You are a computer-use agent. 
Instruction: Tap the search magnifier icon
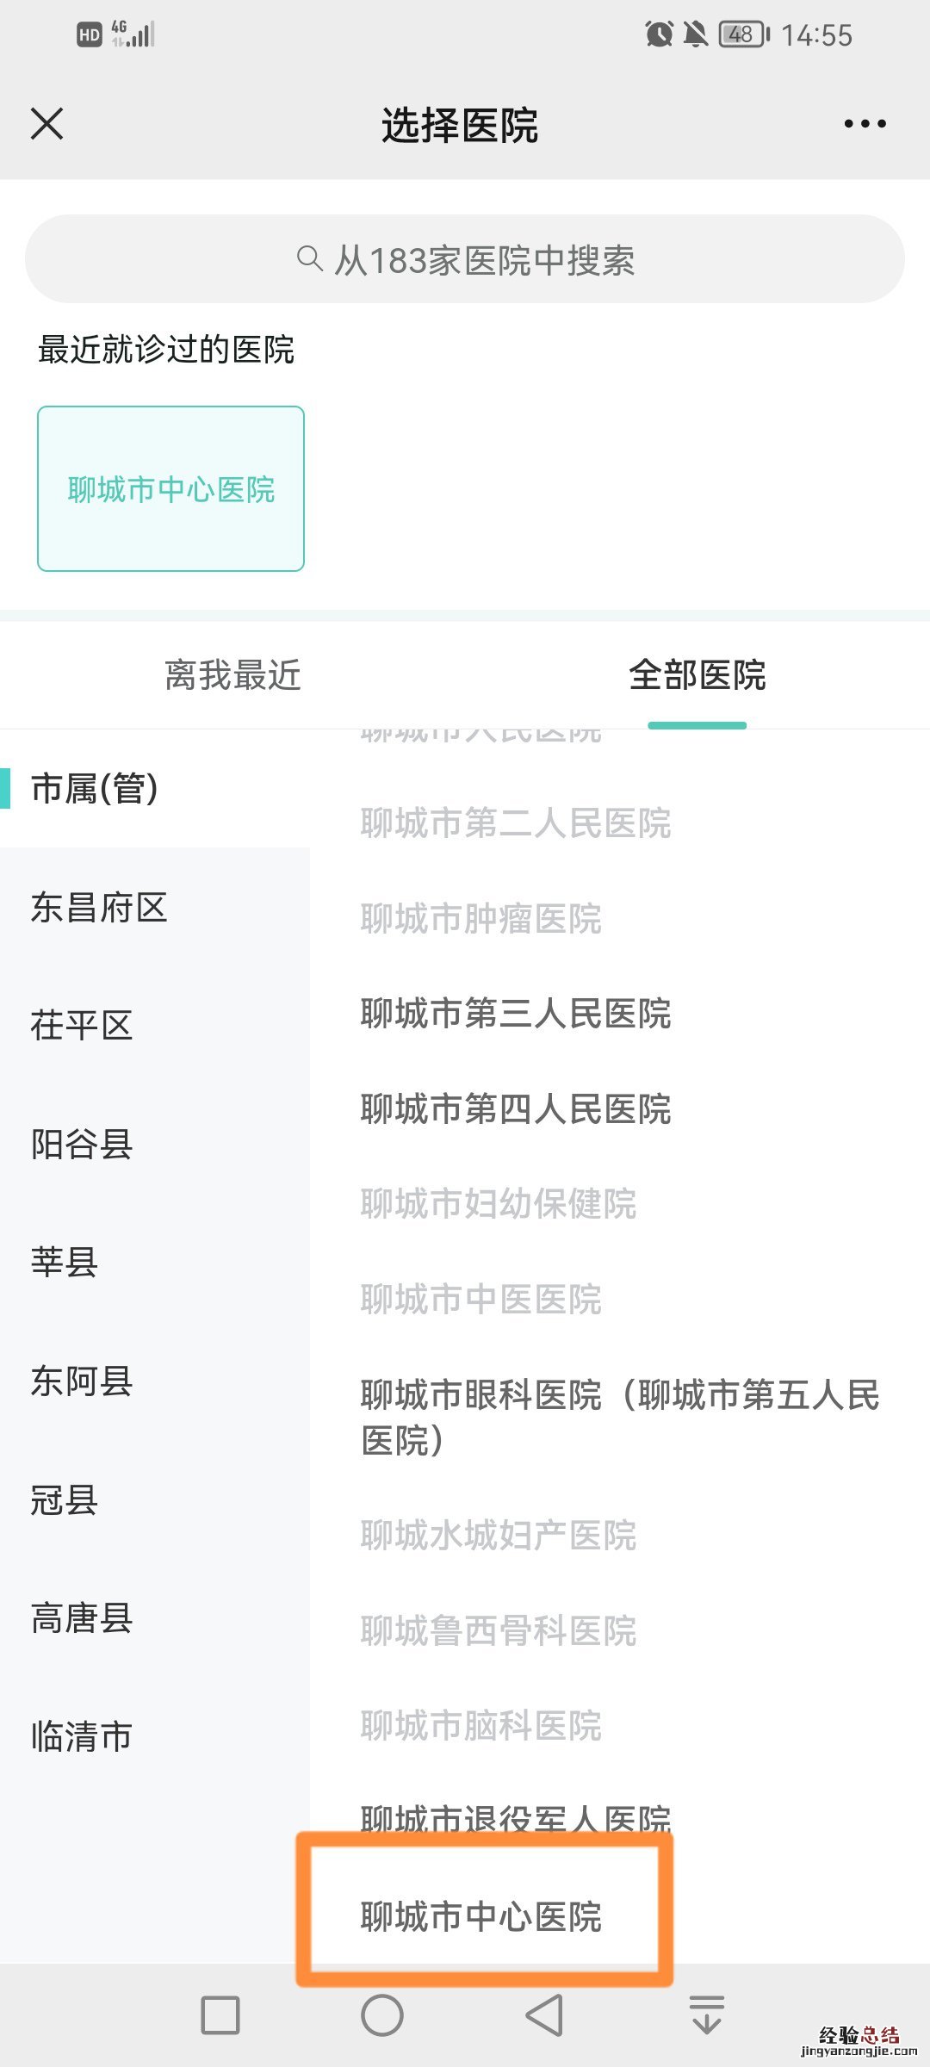click(308, 258)
